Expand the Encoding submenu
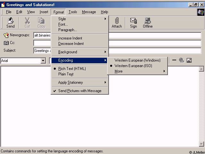This screenshot has height=154, width=205. pyautogui.click(x=79, y=60)
